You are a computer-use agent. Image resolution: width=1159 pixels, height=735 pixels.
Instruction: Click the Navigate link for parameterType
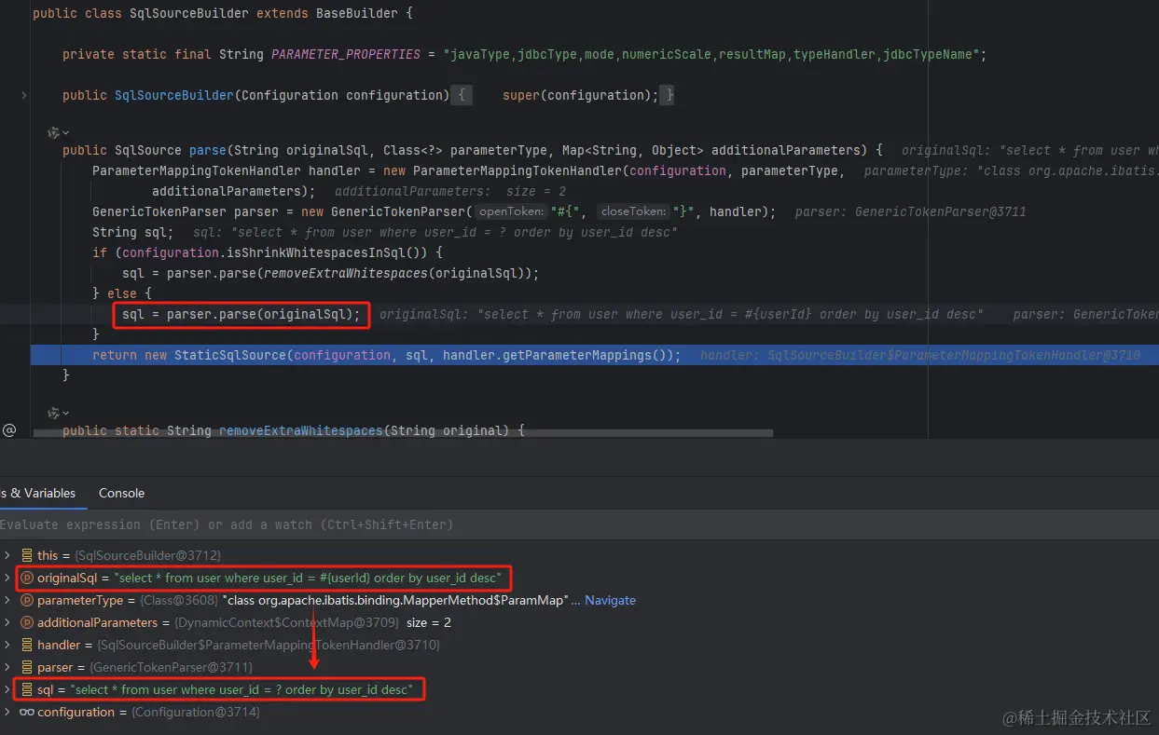[x=610, y=600]
